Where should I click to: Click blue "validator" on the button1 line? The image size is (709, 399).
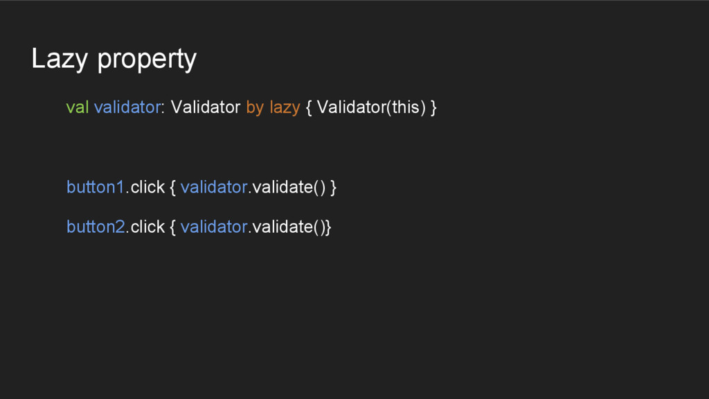click(x=214, y=187)
